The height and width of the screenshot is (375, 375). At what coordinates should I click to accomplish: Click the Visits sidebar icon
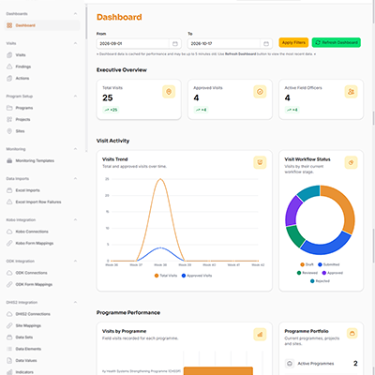tap(9, 55)
